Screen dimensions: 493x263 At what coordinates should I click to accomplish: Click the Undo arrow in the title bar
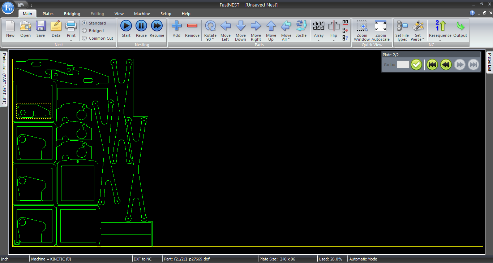pos(21,5)
